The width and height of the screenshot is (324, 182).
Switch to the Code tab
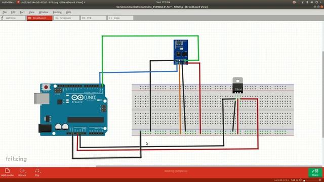pos(120,18)
